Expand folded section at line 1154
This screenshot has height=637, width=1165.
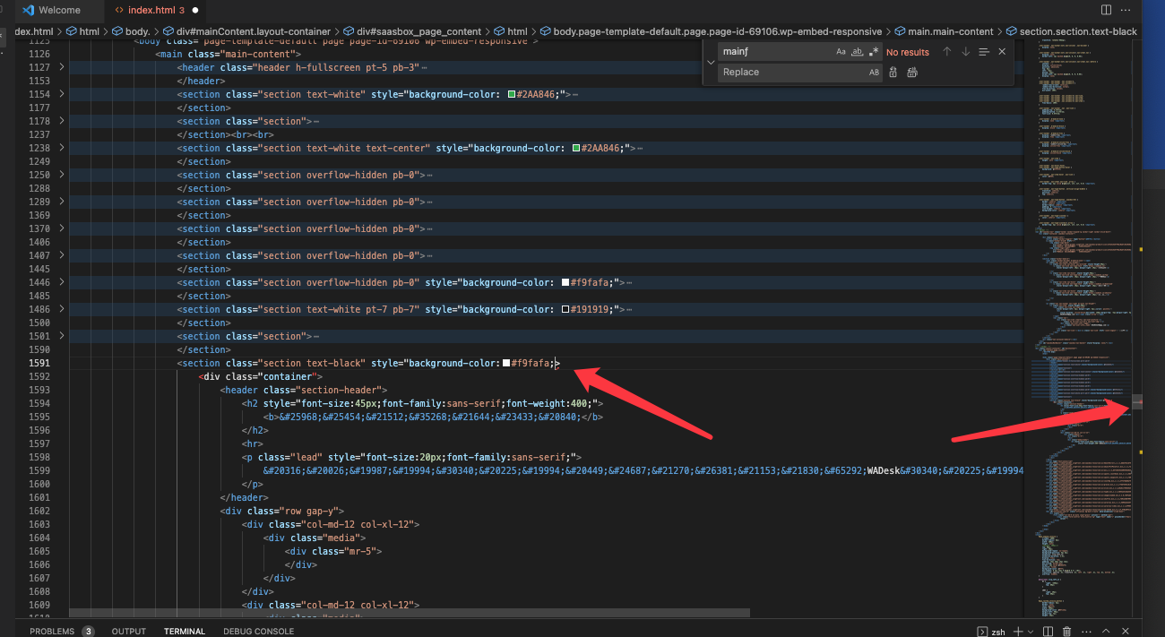61,94
